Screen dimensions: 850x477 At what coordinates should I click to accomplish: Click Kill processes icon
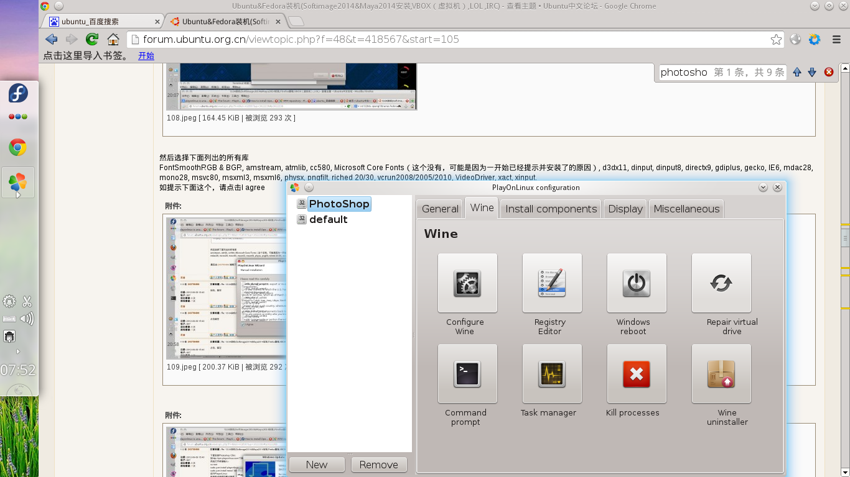[x=637, y=374]
